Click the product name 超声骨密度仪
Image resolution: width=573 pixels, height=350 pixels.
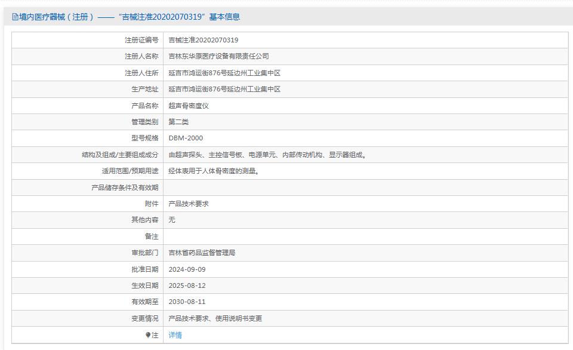point(188,105)
